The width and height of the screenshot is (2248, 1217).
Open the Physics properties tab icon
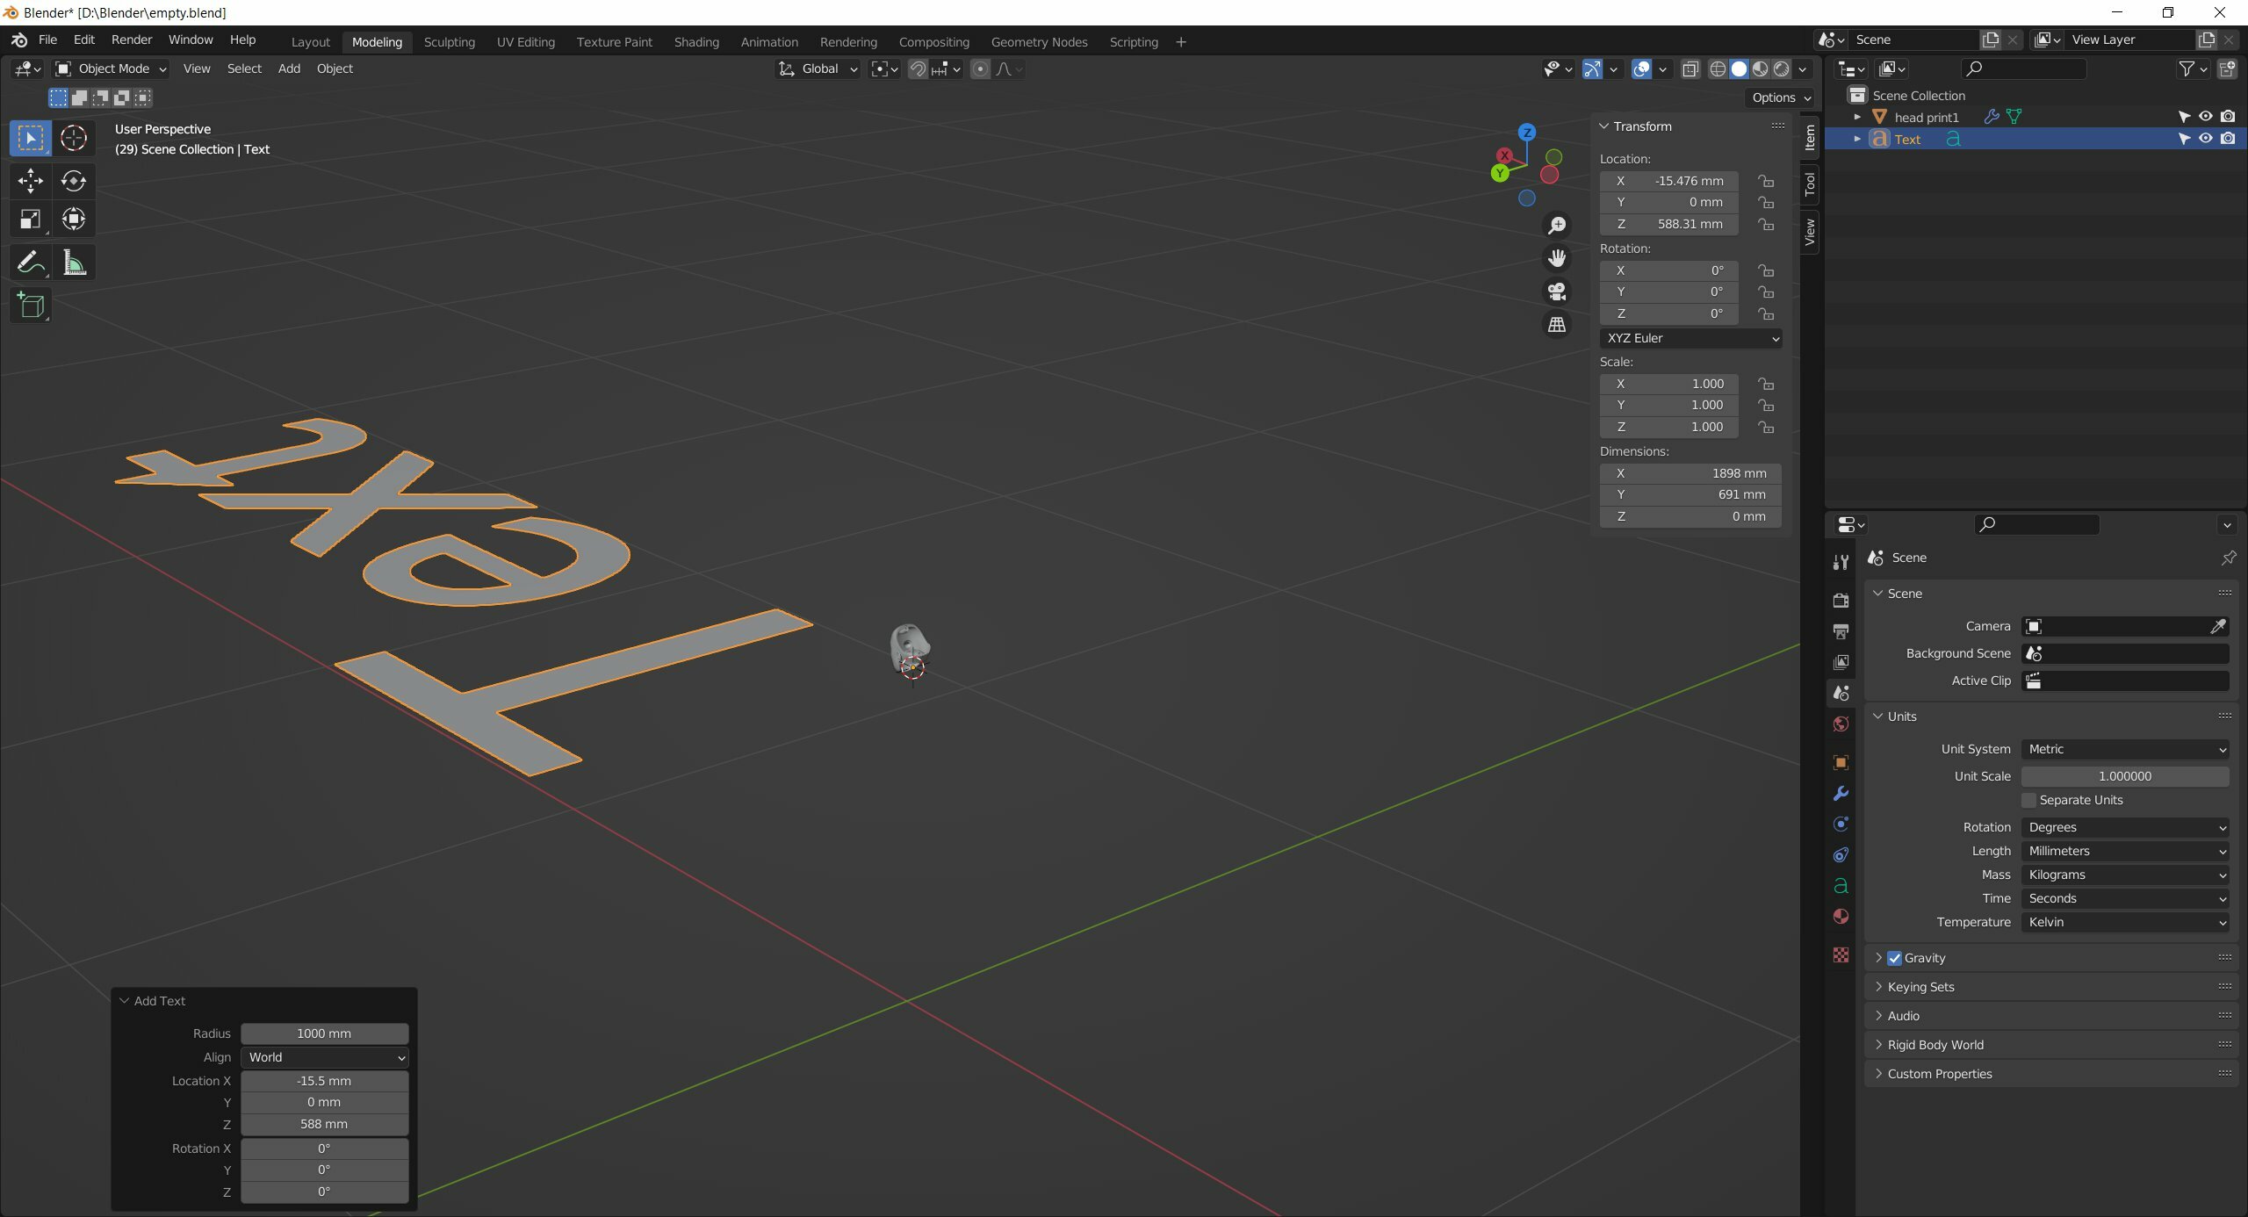(x=1841, y=825)
